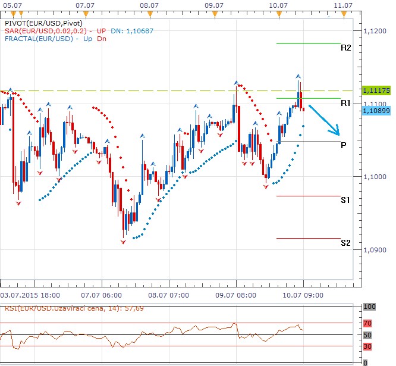Click the RSI 30 oversold level tag
The height and width of the screenshot is (366, 396).
pos(367,346)
